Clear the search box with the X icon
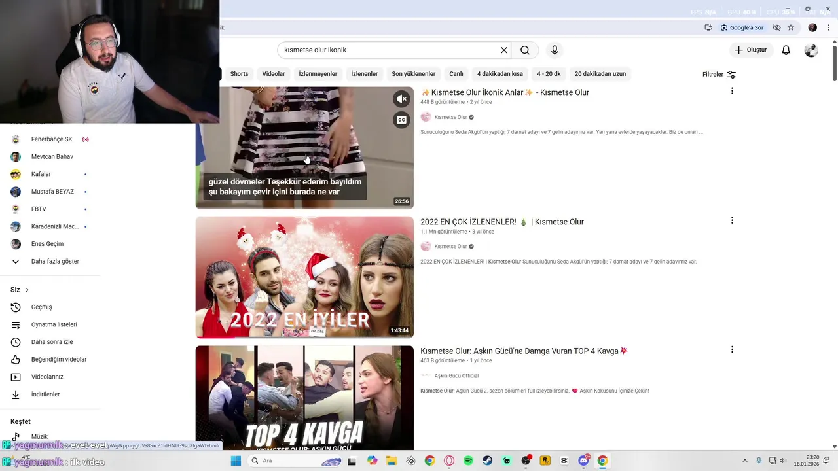The image size is (838, 471). [x=504, y=50]
